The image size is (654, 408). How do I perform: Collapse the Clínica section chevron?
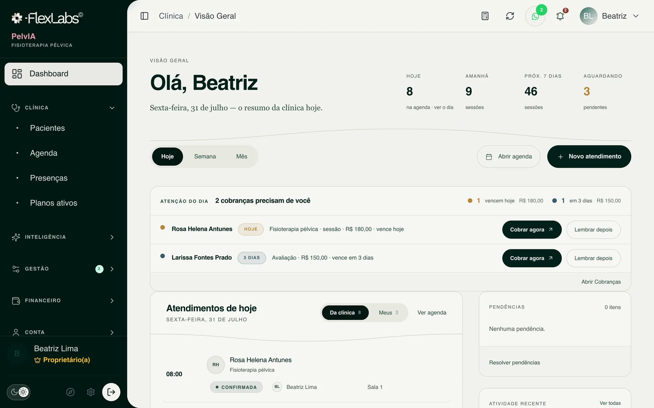[x=112, y=108]
